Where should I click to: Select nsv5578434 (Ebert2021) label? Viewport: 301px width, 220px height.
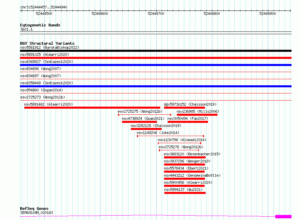tap(186, 168)
